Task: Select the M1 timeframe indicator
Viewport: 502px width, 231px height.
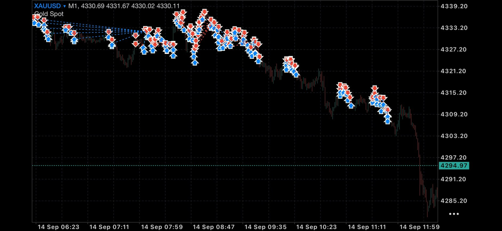Action: [73, 6]
